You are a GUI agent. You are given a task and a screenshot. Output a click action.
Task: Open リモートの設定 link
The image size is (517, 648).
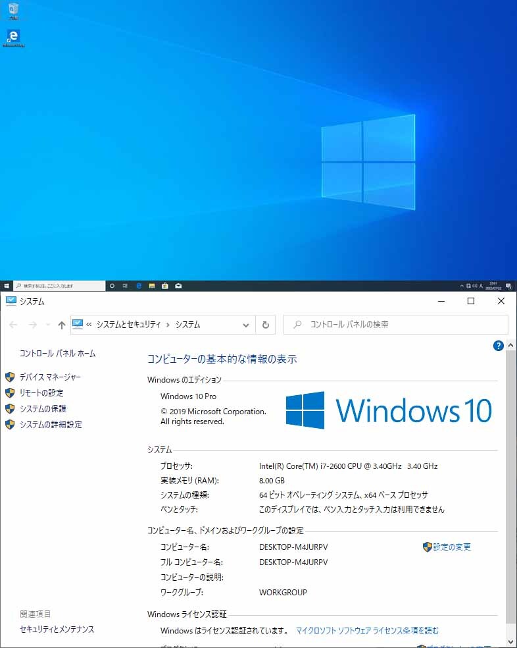coord(41,392)
